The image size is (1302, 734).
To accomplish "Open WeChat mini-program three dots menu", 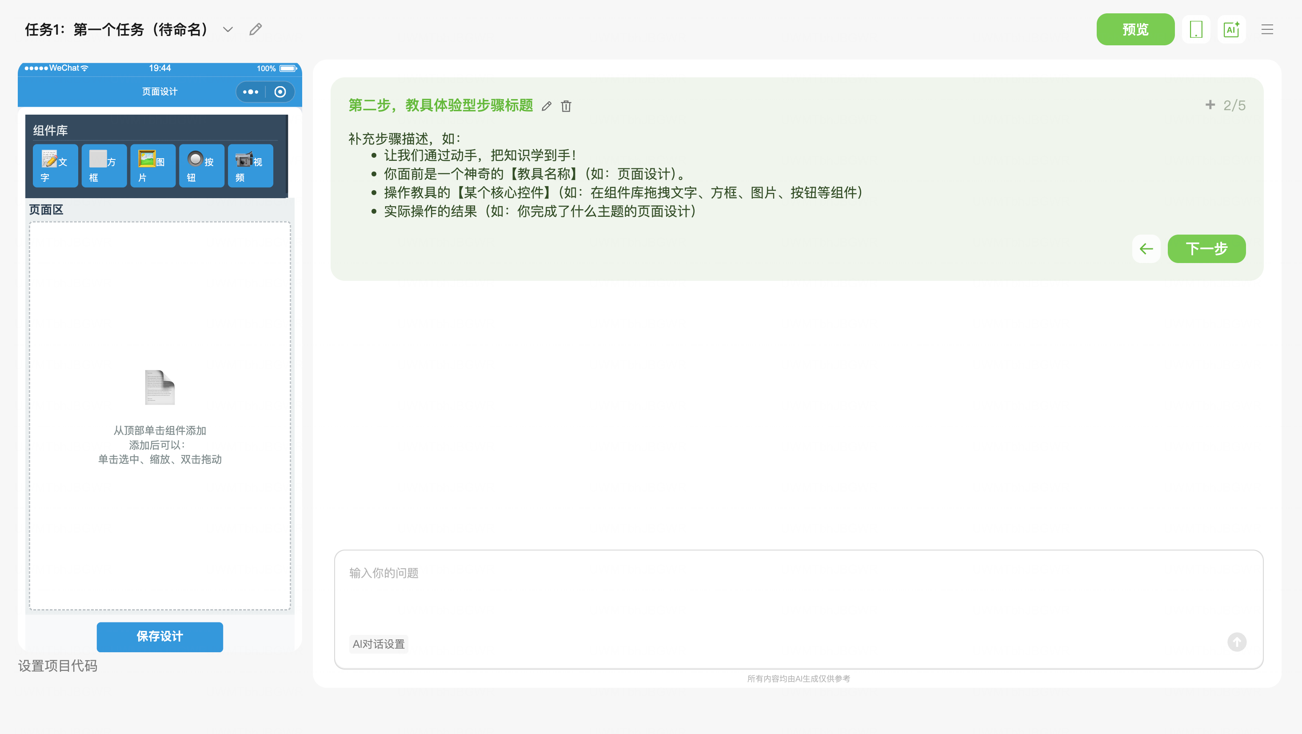I will (x=251, y=92).
